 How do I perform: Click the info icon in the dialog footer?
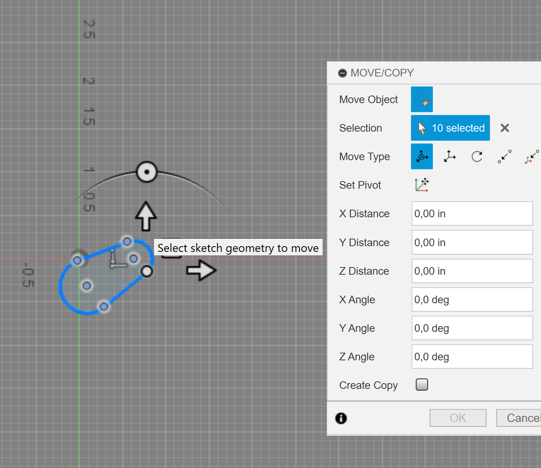(x=341, y=418)
